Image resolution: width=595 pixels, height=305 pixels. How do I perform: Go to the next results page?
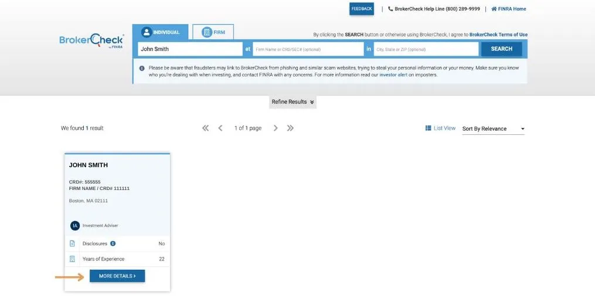(276, 128)
